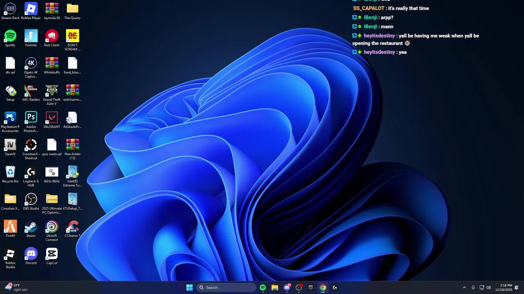The height and width of the screenshot is (294, 524).
Task: Select the esdchainm archive icon
Action: [72, 93]
